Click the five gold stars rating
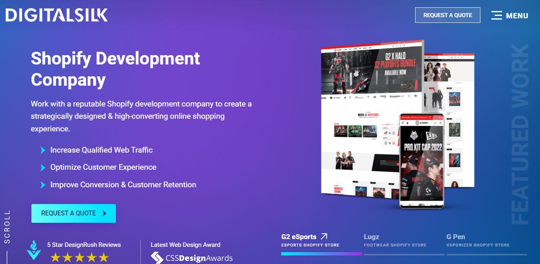 tap(80, 257)
